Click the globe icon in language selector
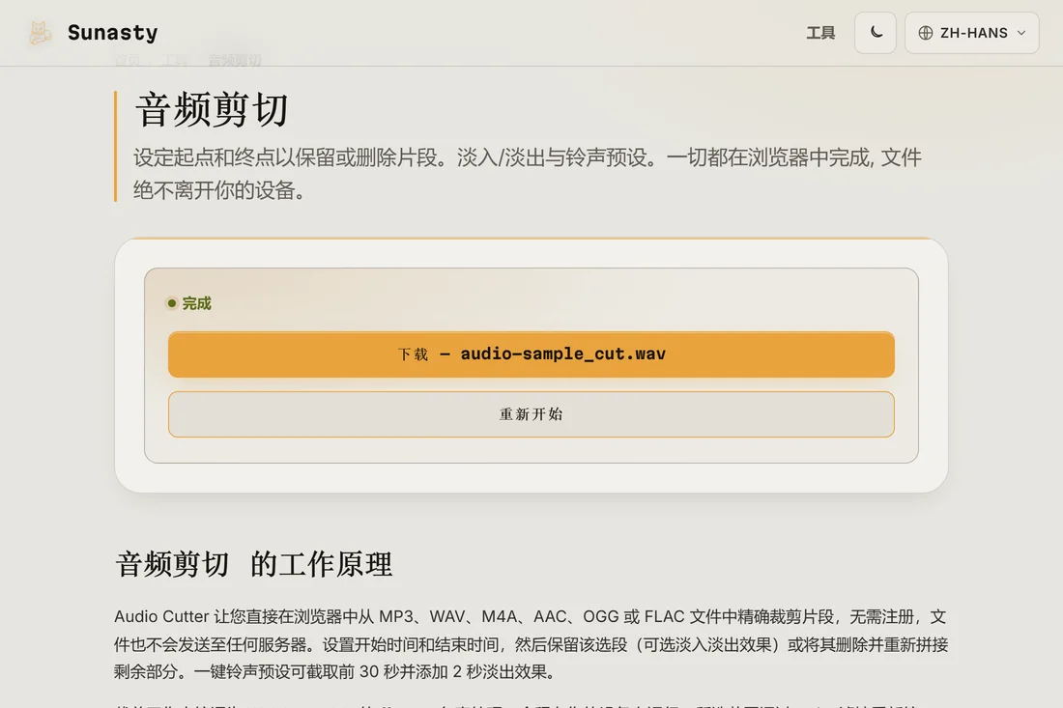Viewport: 1063px width, 708px height. coord(926,33)
